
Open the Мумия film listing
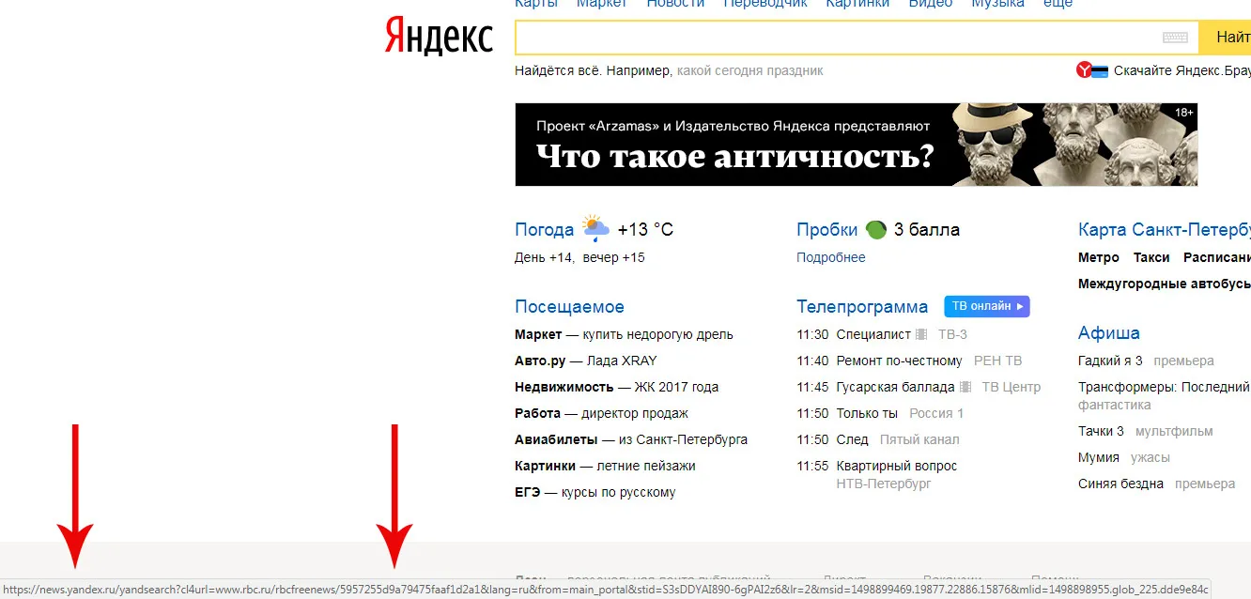1099,457
